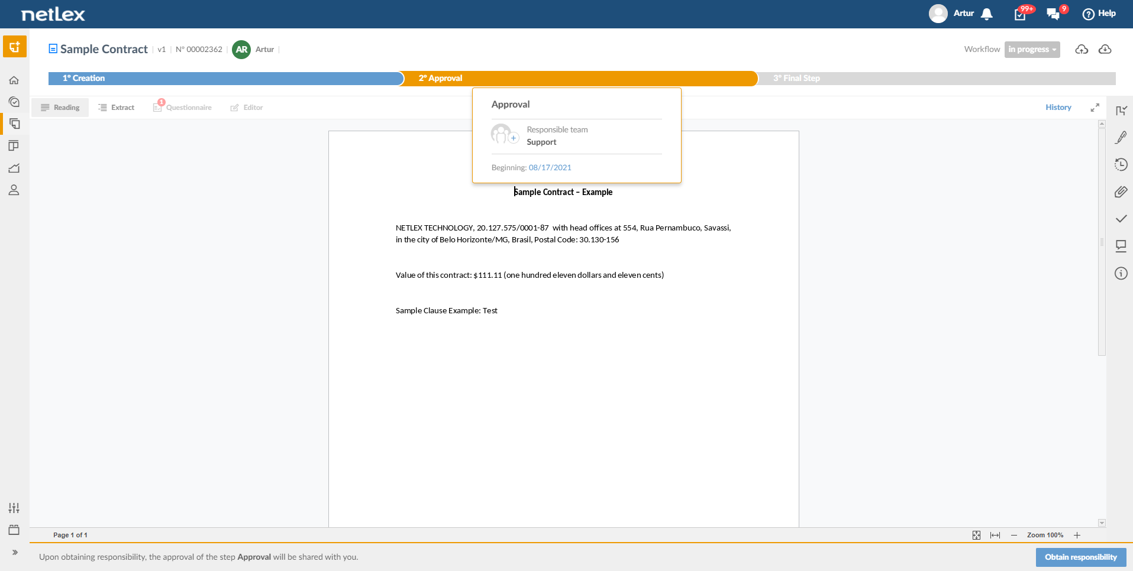
Task: Click the notifications bell icon
Action: [987, 14]
